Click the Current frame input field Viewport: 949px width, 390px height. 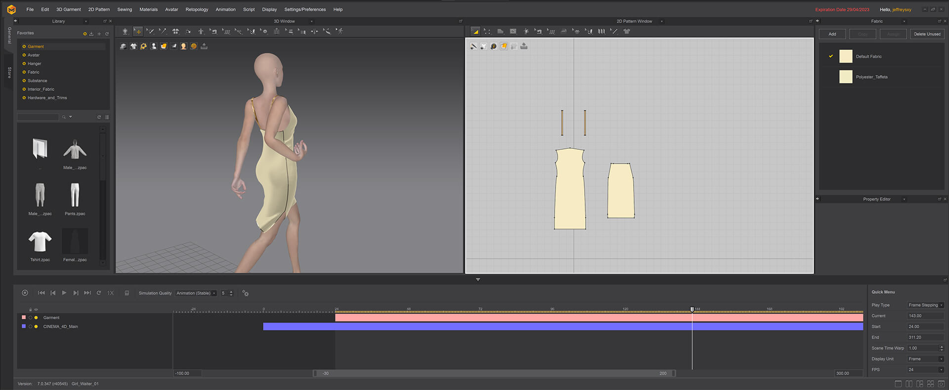pos(925,316)
